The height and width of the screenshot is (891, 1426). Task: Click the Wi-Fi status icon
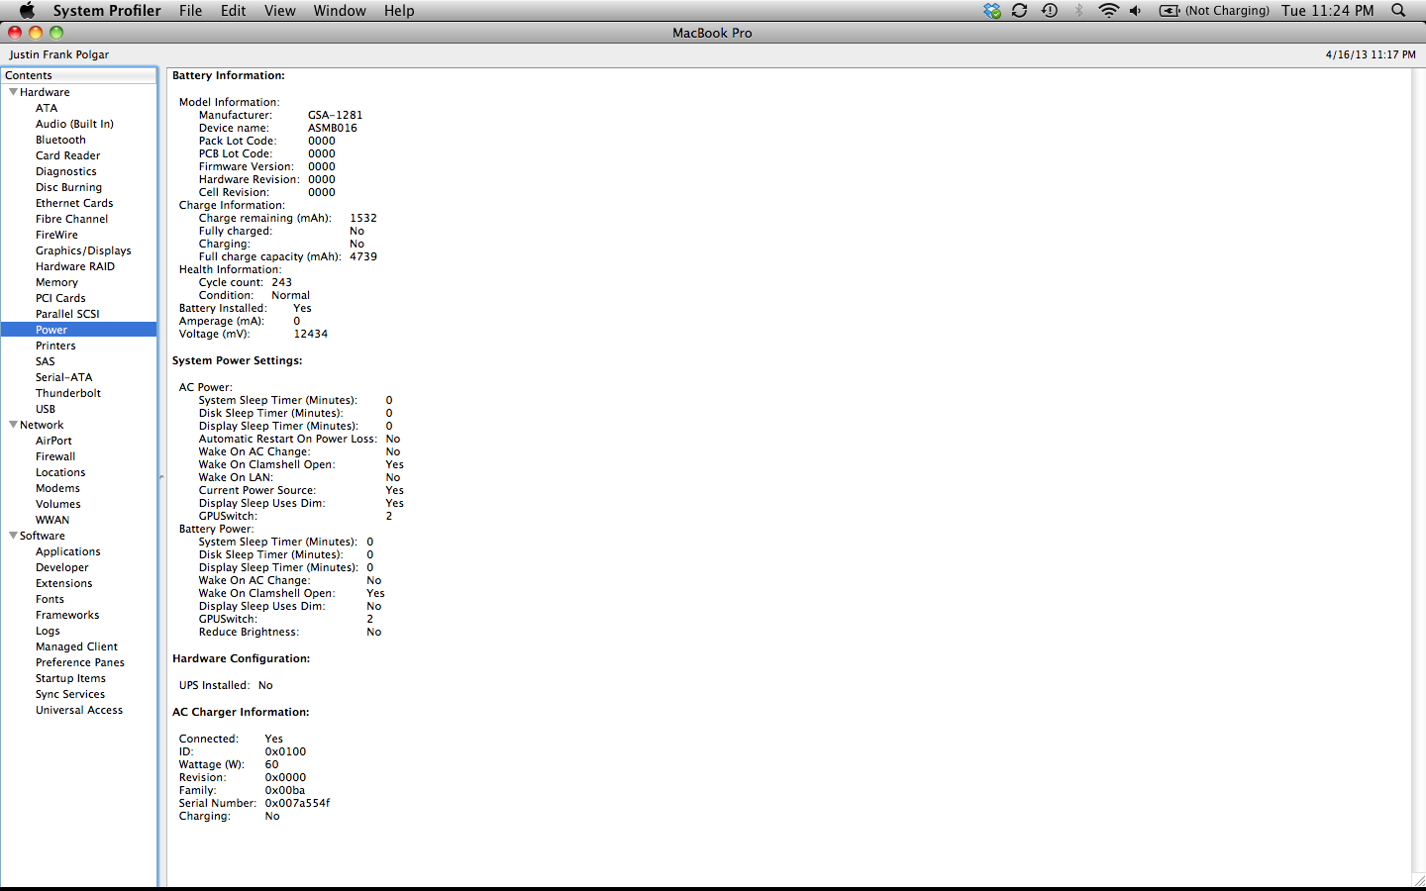point(1108,10)
